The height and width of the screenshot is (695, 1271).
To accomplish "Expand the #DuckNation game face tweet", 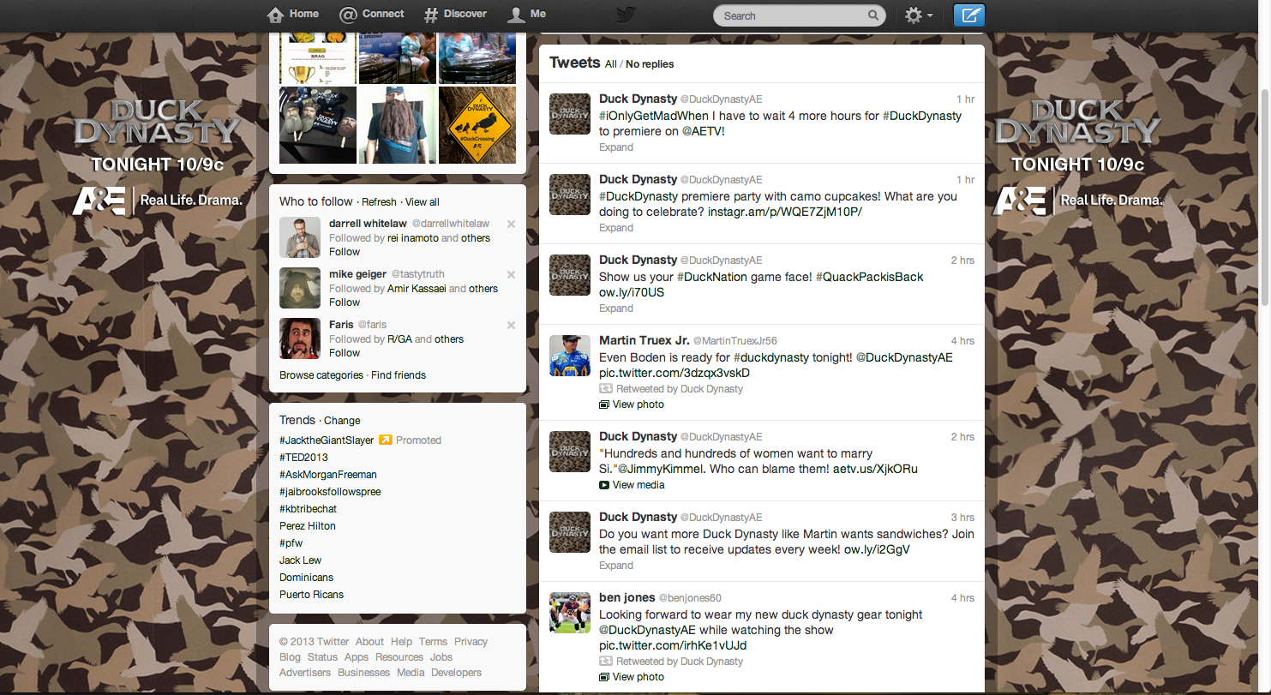I will (616, 309).
